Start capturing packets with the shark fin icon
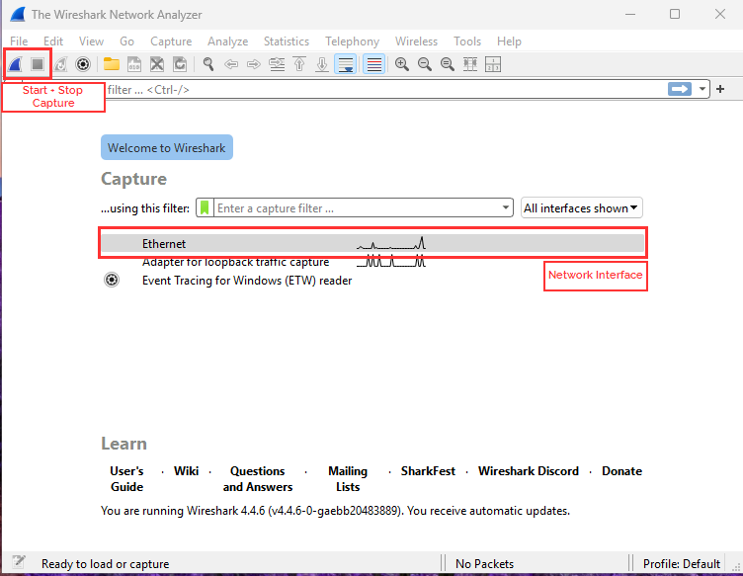743x576 pixels. pos(16,64)
